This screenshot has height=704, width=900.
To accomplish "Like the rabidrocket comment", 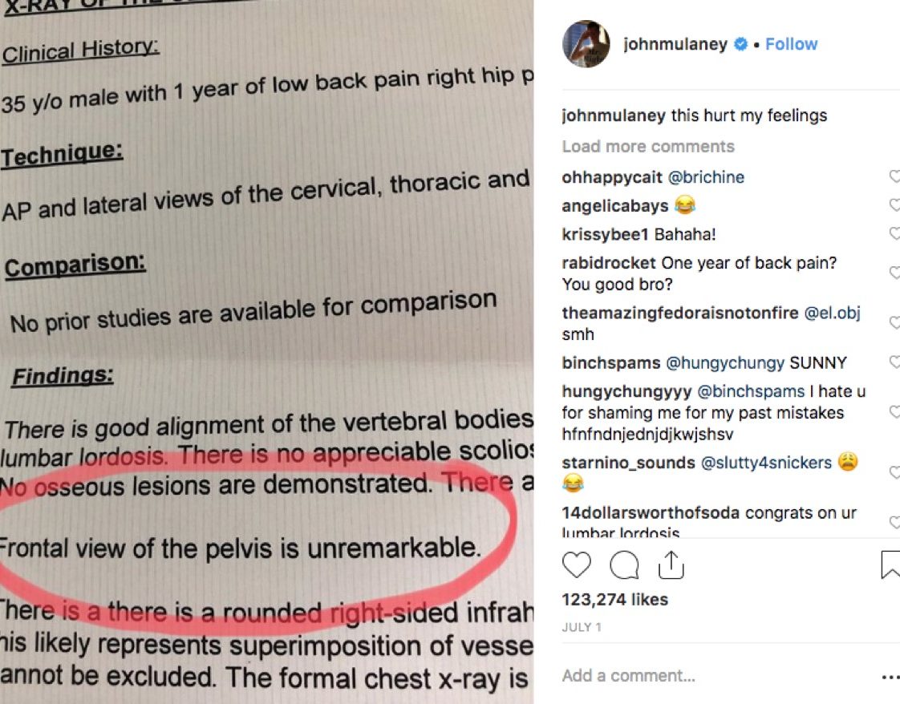I will click(894, 273).
